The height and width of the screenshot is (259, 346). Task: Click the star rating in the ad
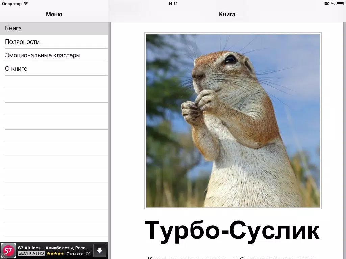(55, 253)
